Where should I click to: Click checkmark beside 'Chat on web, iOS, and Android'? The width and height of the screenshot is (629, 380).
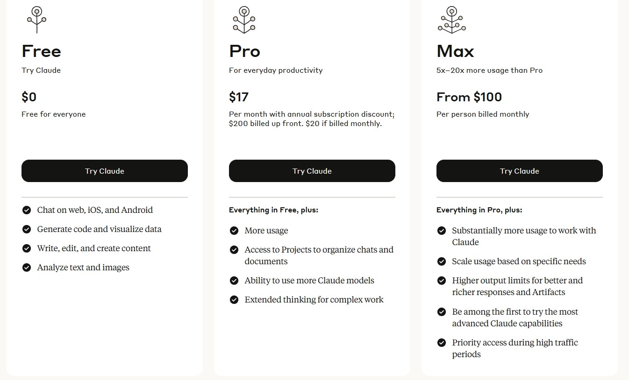[x=27, y=210]
